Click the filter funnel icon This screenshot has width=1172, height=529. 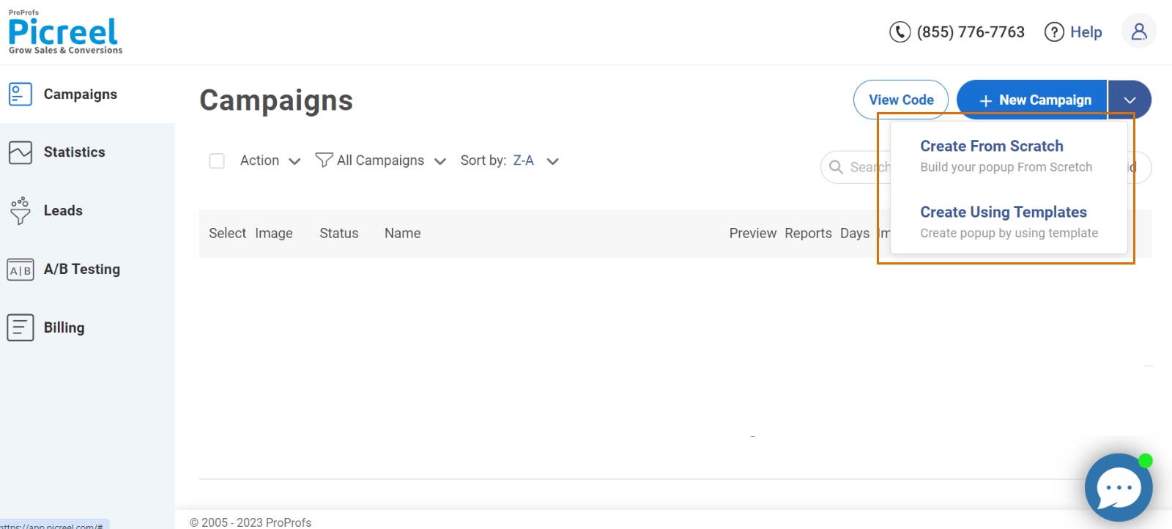tap(324, 160)
